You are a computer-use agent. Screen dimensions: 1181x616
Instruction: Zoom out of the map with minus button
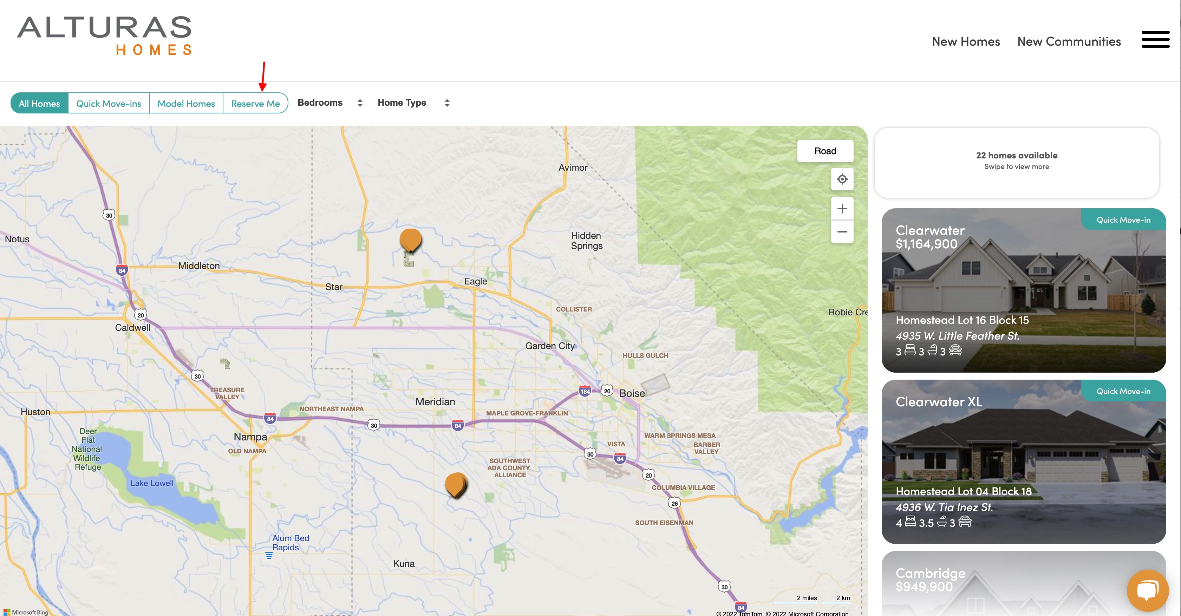coord(842,232)
